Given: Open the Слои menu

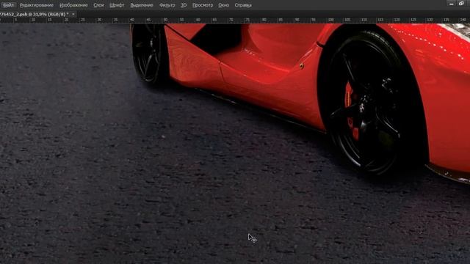Looking at the screenshot, I should pos(98,5).
